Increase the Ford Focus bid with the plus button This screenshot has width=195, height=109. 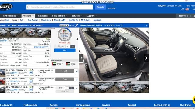tap(72, 88)
